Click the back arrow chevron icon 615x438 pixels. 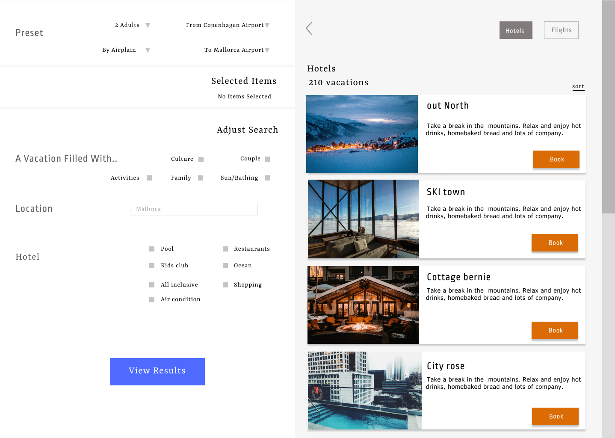[x=309, y=29]
